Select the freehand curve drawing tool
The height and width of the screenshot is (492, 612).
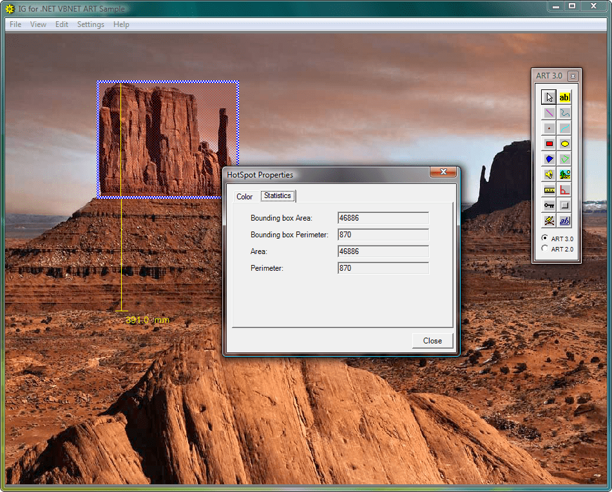[x=565, y=113]
